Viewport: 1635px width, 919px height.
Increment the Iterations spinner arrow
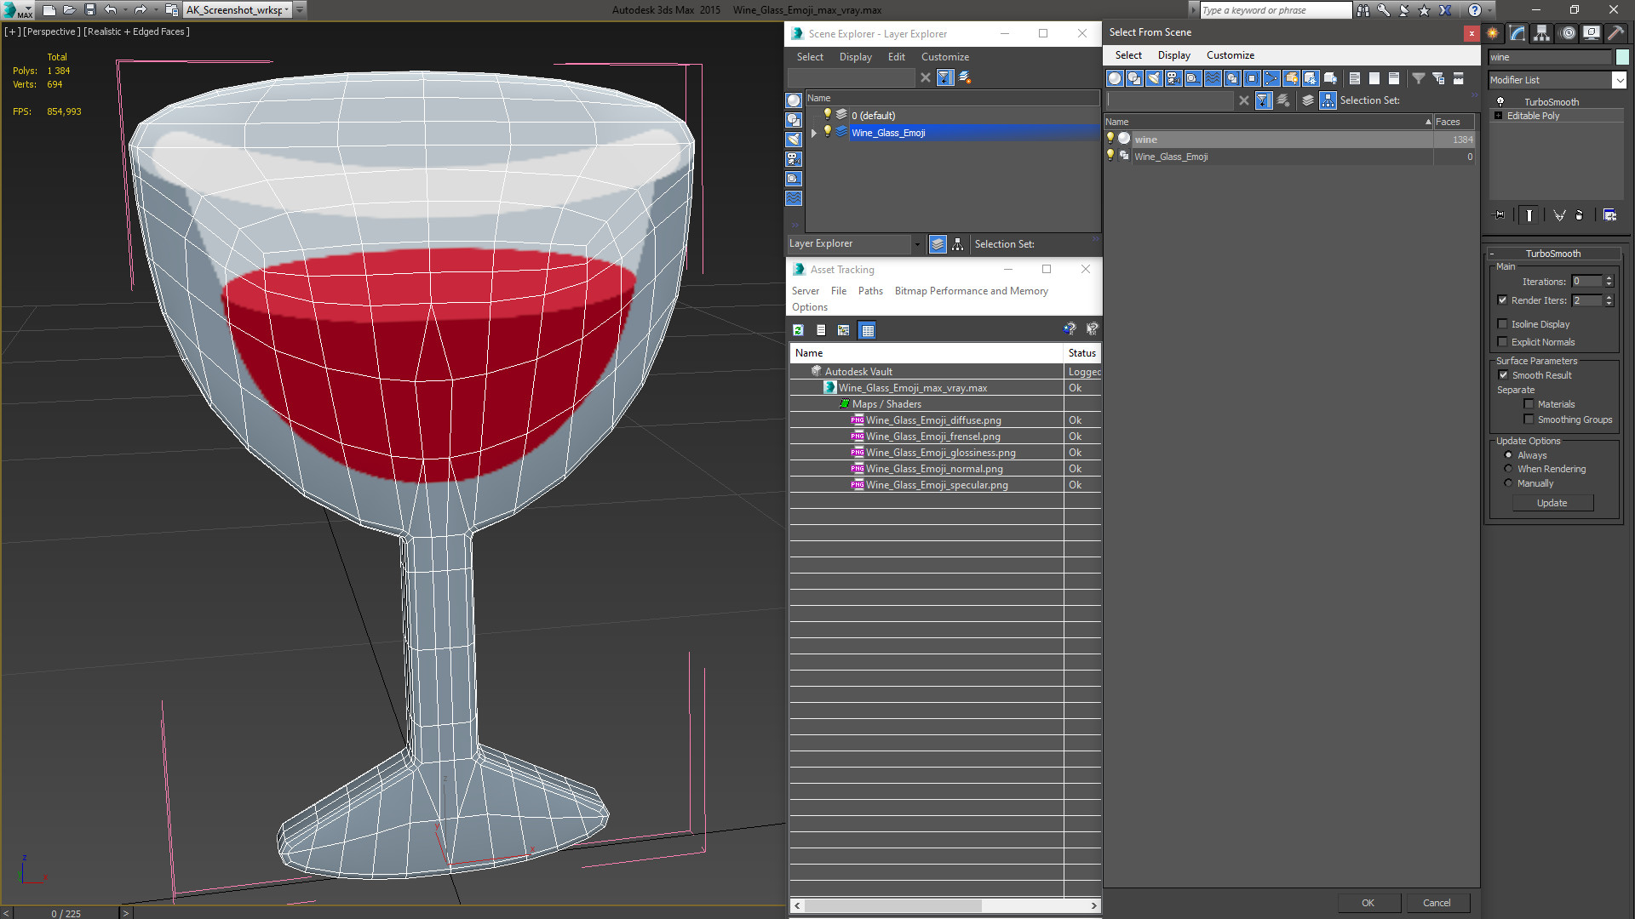(x=1609, y=278)
